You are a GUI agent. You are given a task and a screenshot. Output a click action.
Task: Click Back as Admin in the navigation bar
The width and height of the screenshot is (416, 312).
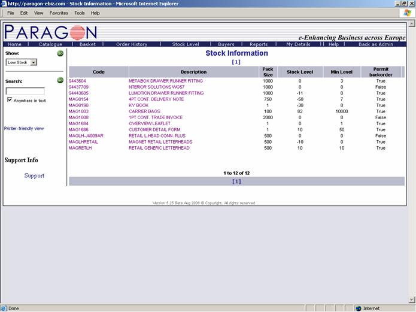pos(376,44)
